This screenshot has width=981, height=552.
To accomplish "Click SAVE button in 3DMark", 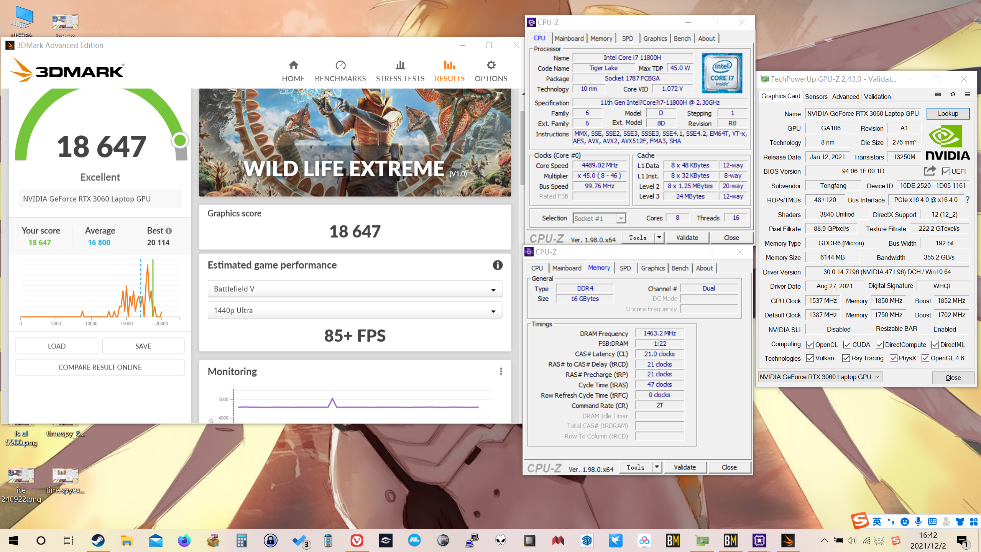I will tap(143, 346).
